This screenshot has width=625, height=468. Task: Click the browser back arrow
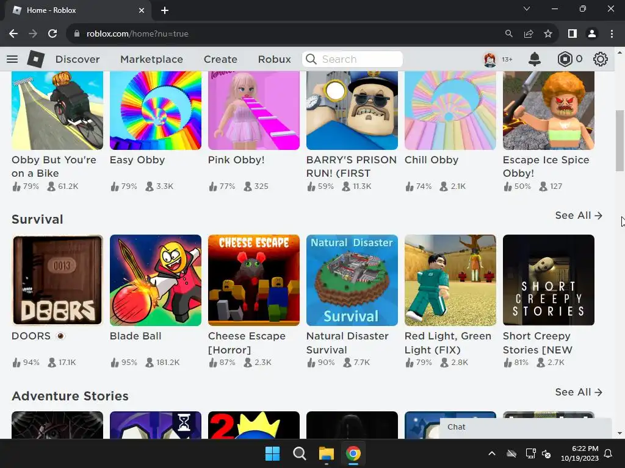tap(13, 34)
